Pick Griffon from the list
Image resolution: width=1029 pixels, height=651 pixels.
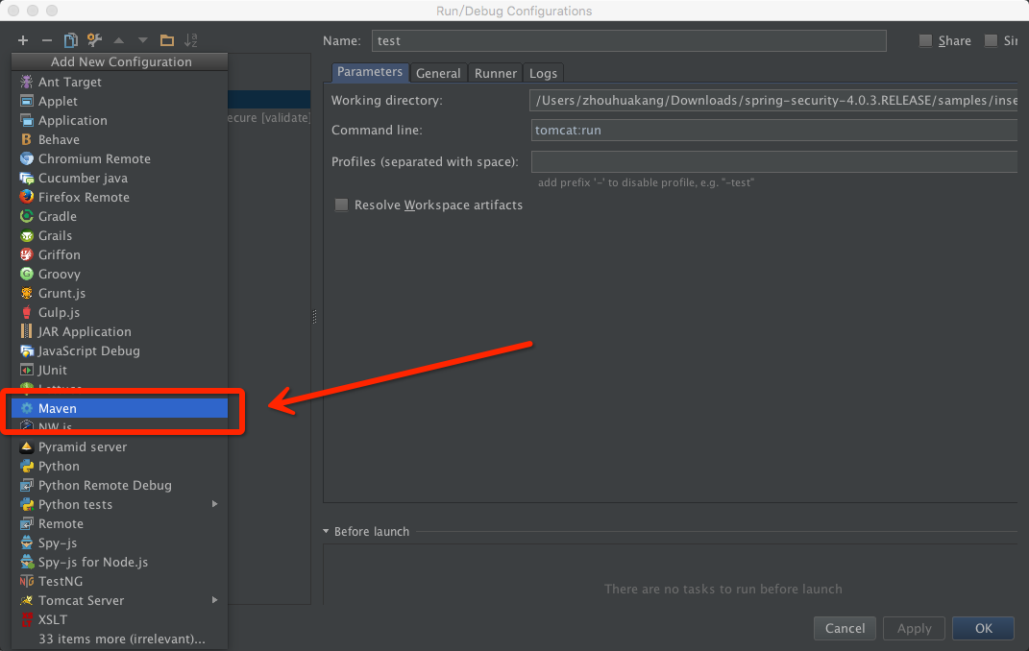click(x=119, y=255)
